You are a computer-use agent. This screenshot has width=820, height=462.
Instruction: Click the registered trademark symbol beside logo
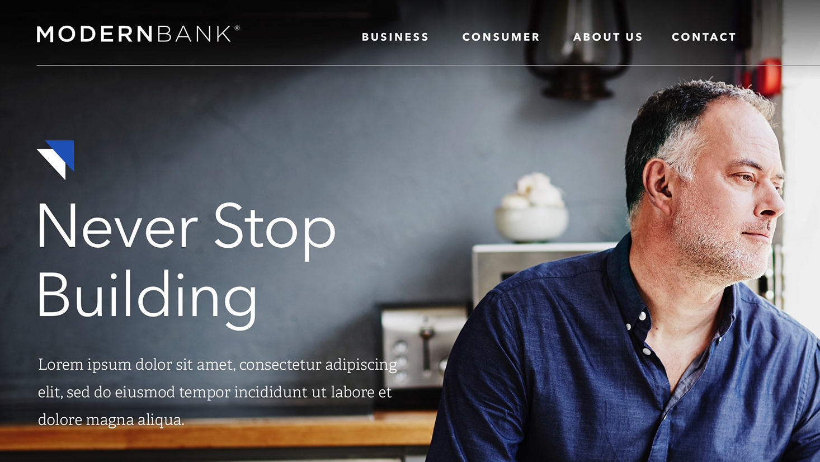[x=237, y=27]
